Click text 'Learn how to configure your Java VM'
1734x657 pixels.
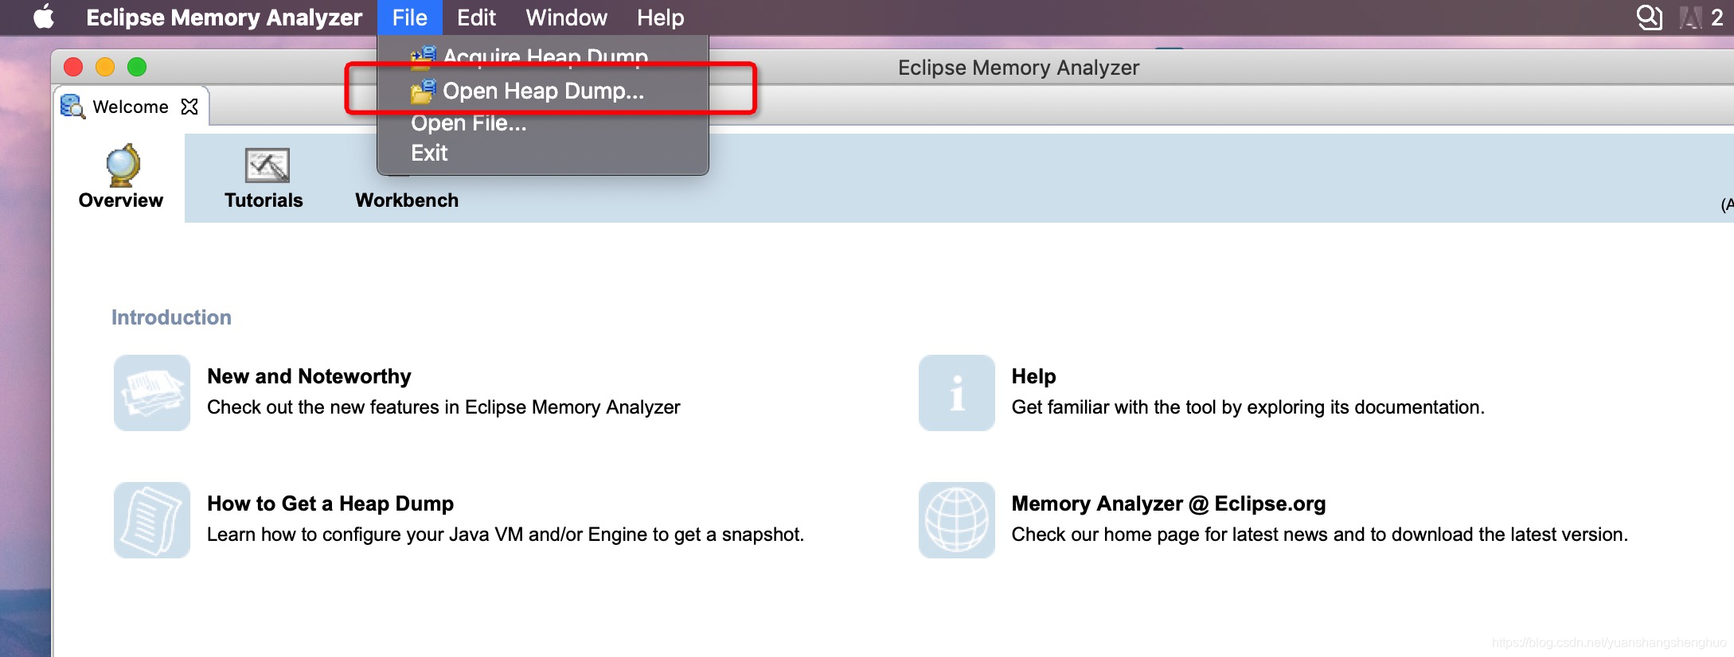(365, 535)
